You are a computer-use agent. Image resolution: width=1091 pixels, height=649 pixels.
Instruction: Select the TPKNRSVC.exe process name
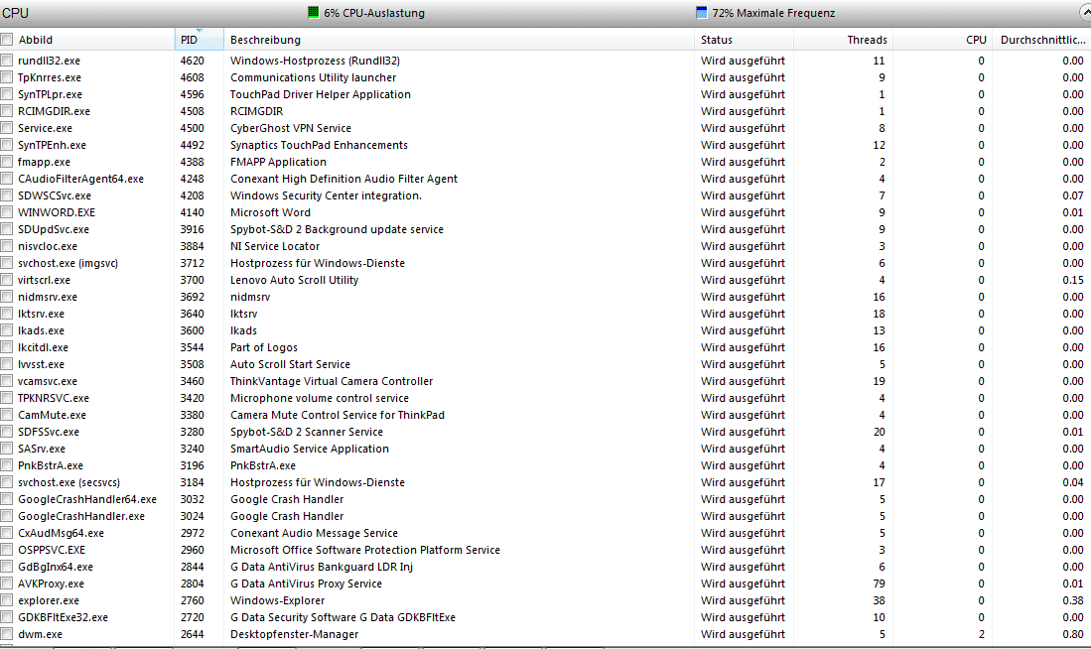54,398
